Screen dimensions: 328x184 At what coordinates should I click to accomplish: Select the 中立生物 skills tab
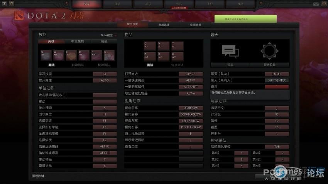(x=78, y=41)
